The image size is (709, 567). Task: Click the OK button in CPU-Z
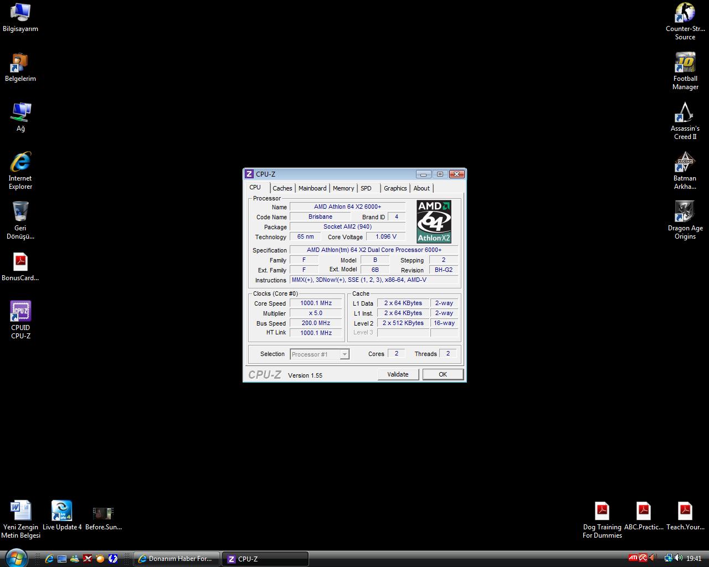(x=443, y=374)
